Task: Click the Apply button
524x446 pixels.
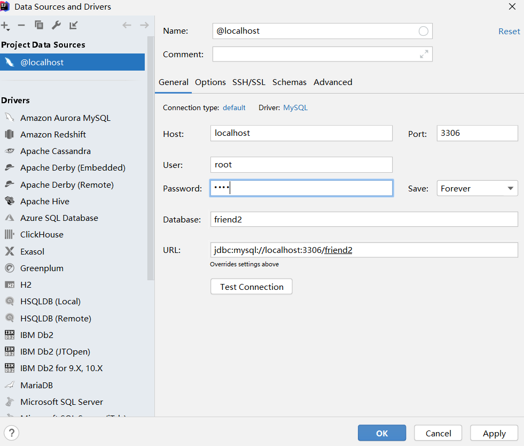Action: (x=494, y=433)
